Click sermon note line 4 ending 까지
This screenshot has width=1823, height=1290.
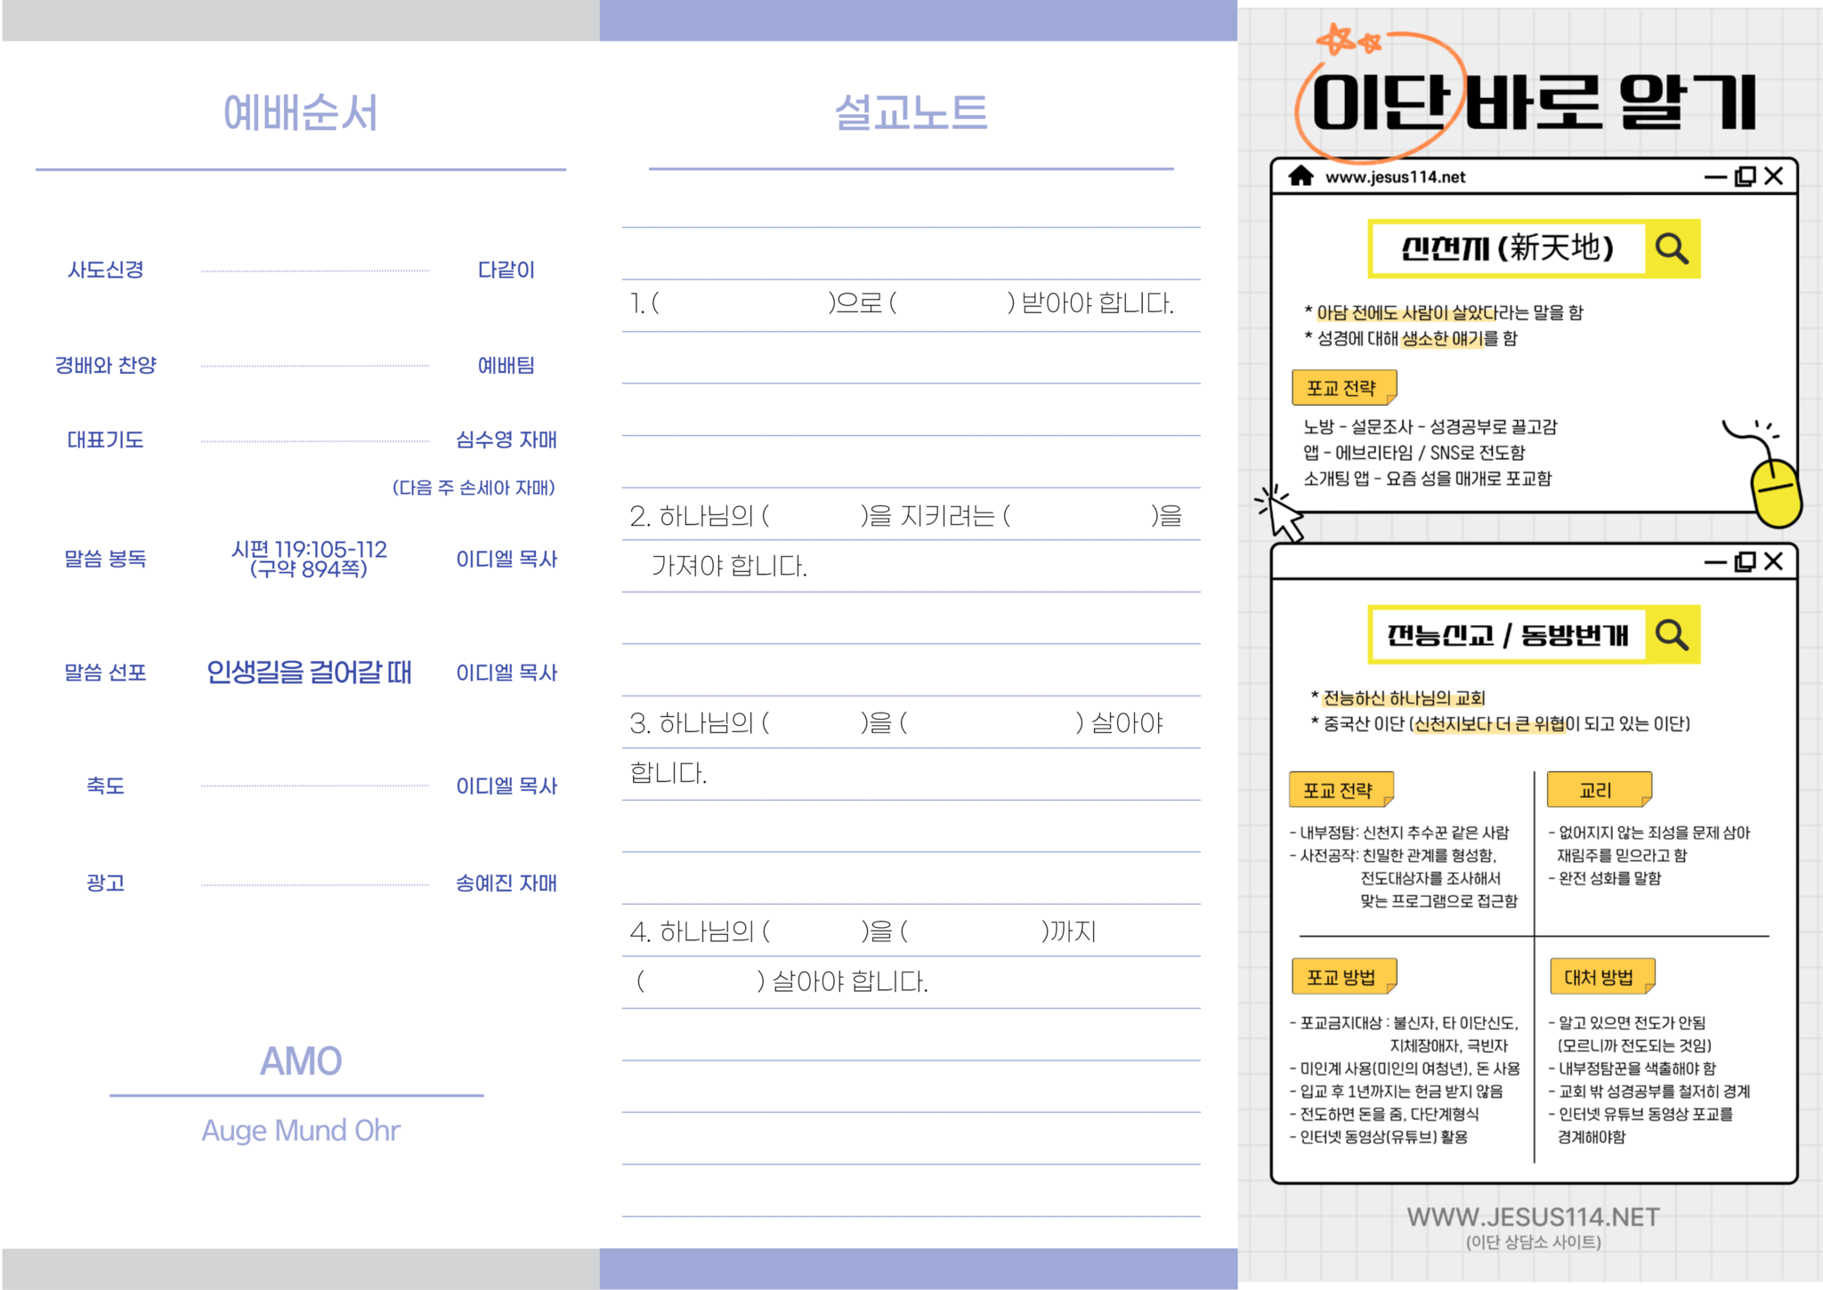pyautogui.click(x=863, y=931)
